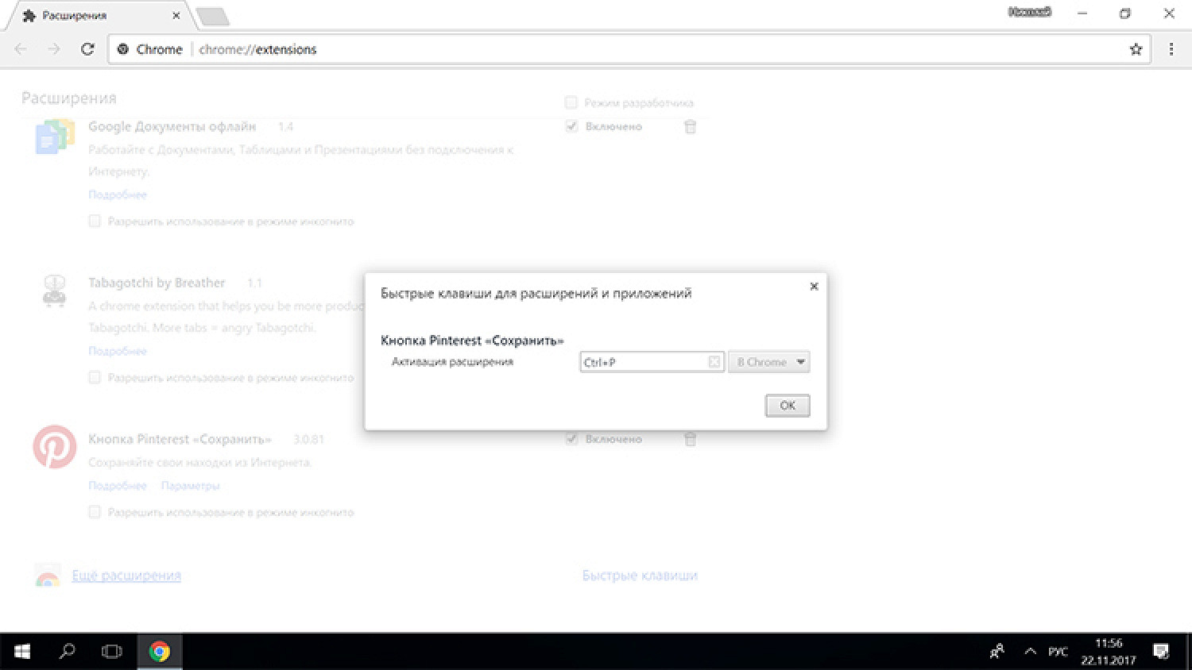Click the address bar URL
This screenshot has width=1192, height=670.
point(257,49)
